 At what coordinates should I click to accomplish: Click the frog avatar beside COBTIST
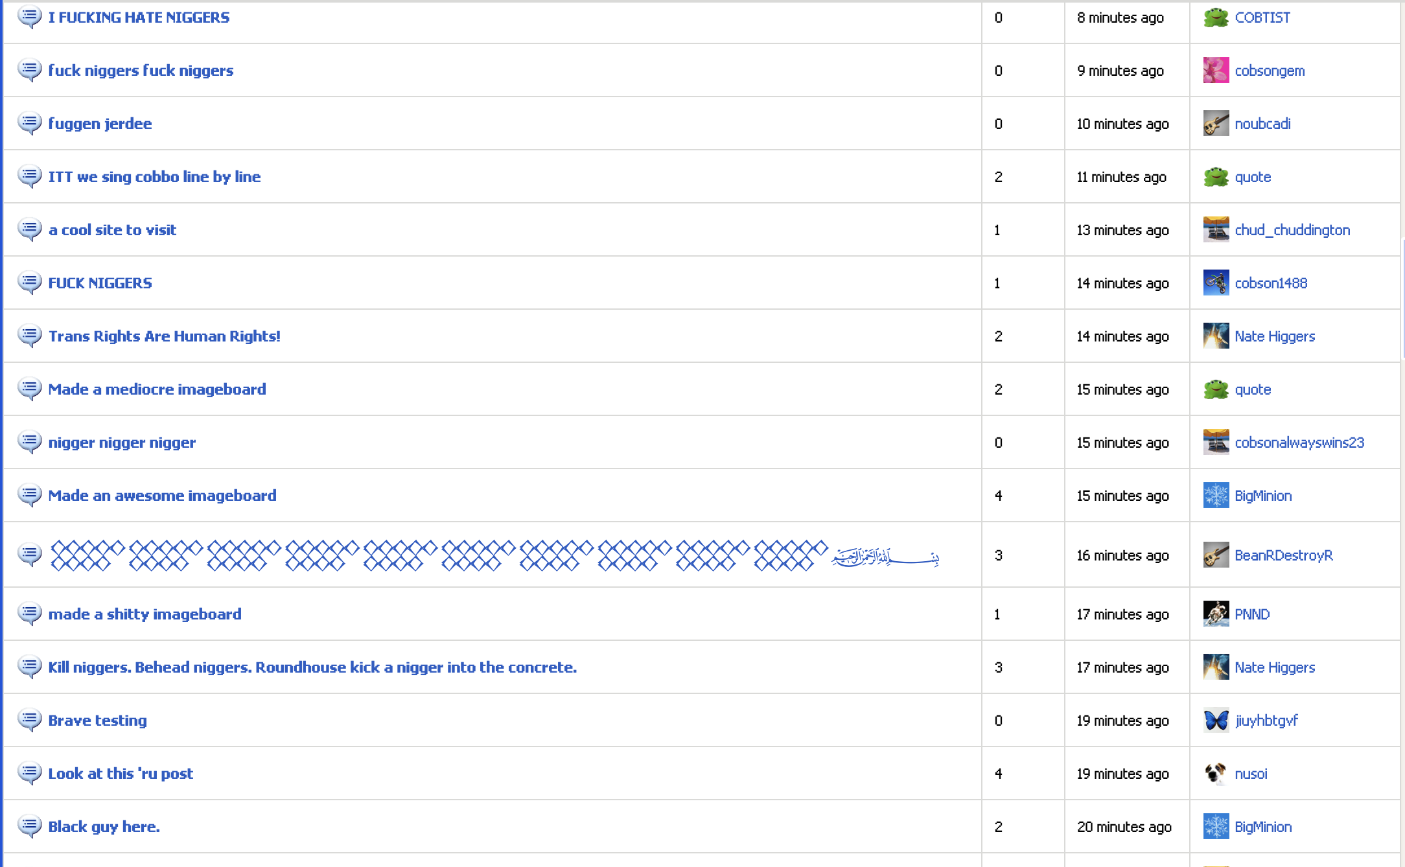click(1216, 17)
